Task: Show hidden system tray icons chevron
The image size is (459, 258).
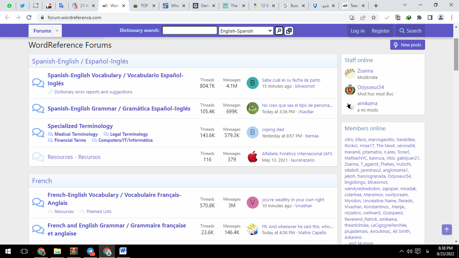Action: pos(401,251)
